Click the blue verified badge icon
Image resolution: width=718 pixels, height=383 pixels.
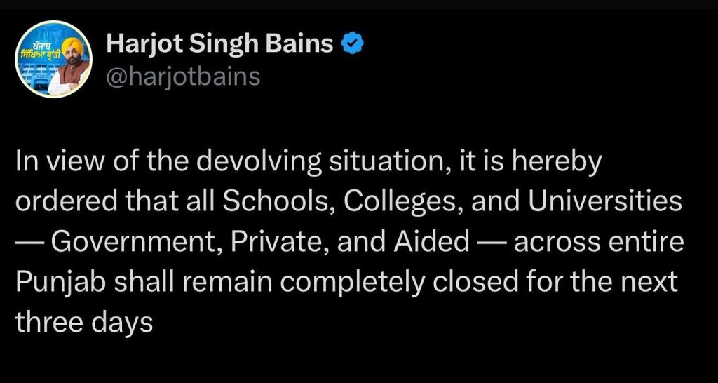353,45
